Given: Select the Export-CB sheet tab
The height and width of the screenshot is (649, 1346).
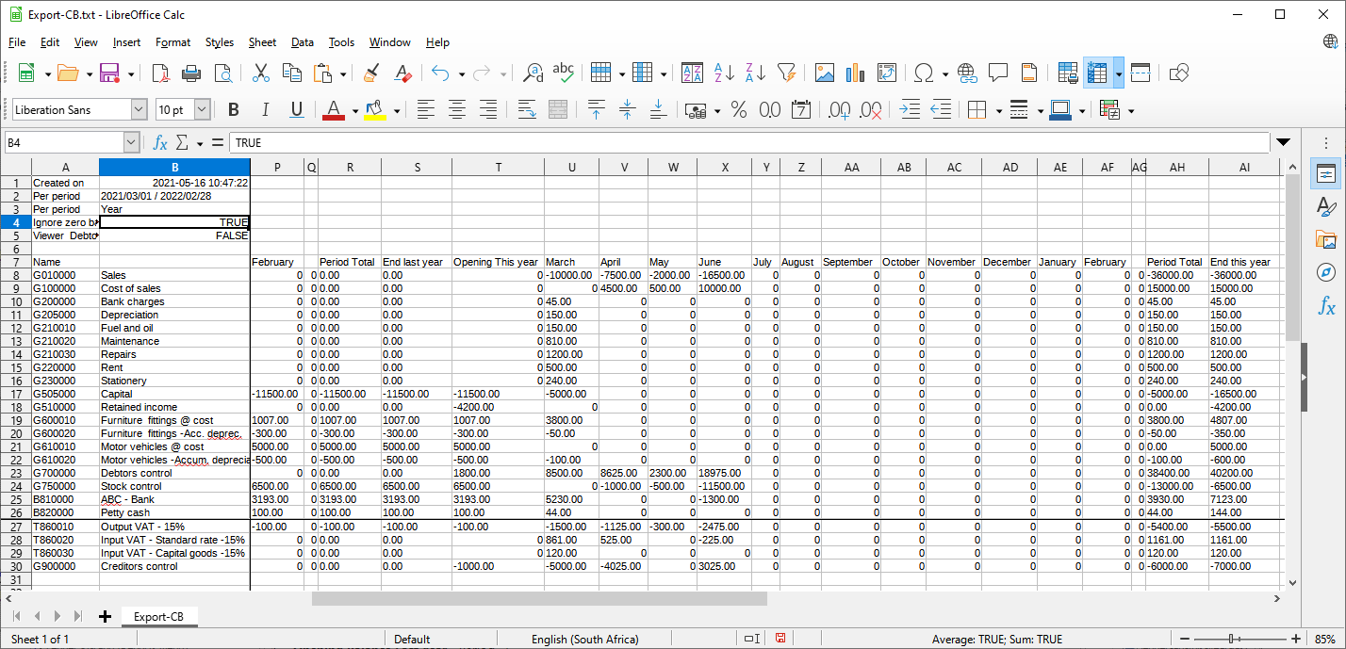Looking at the screenshot, I should 158,616.
